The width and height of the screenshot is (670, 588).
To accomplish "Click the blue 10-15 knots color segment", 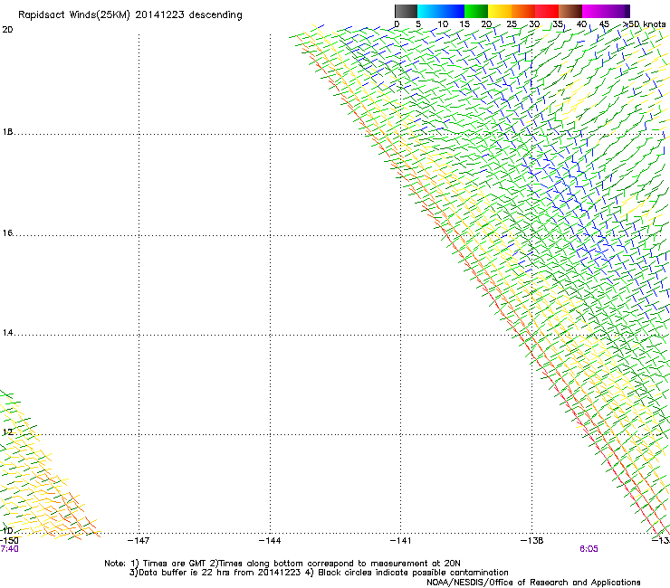I will 453,11.
